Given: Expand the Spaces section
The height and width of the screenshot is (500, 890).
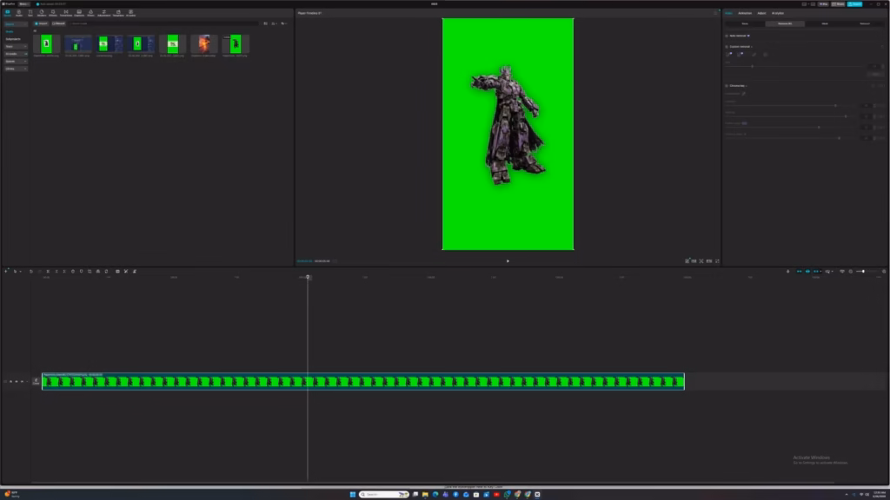Looking at the screenshot, I should [16, 62].
